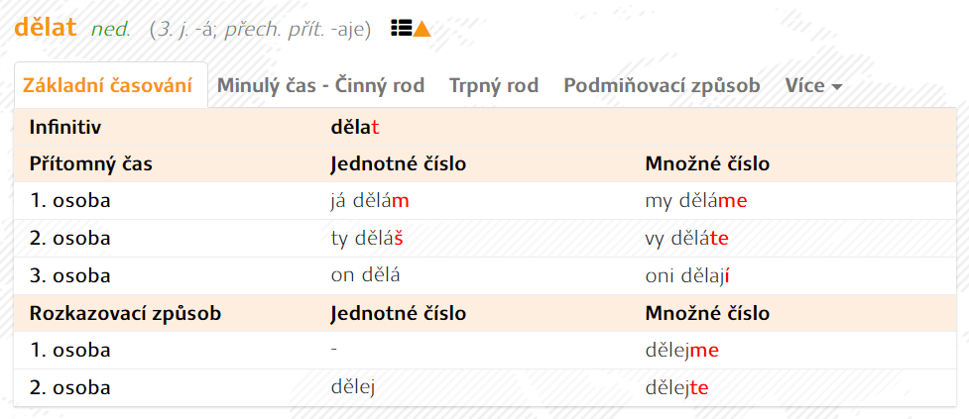Select the Podmiňovací způsob tab
Screen dimensions: 969x419
662,85
